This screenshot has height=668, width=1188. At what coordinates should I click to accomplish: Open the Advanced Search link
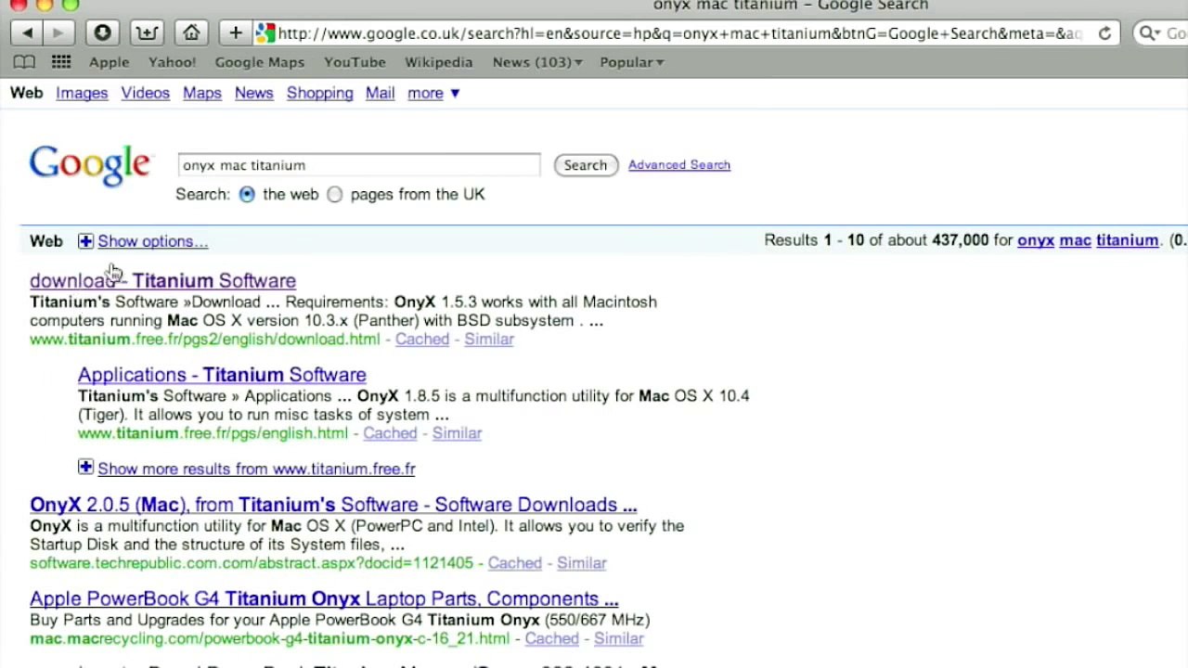coord(679,165)
